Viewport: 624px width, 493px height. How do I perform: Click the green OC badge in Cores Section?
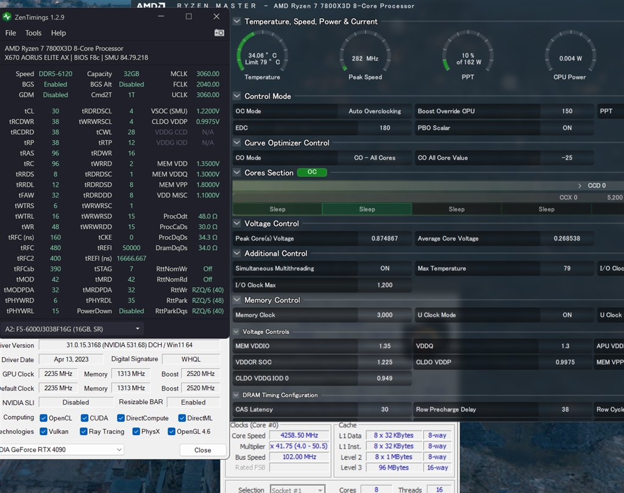pyautogui.click(x=311, y=172)
